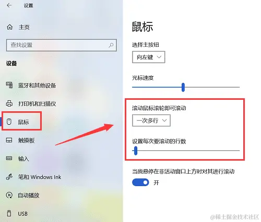Open the 一次多行 scroll dropdown

(x=151, y=121)
